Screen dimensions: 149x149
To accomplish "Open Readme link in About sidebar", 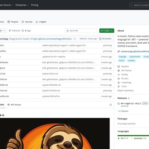I will 125,67.
